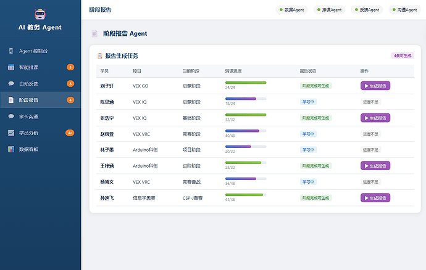Click 进度不足 label in the 36/48 row
Screen dimensions: 426x270
pos(370,181)
